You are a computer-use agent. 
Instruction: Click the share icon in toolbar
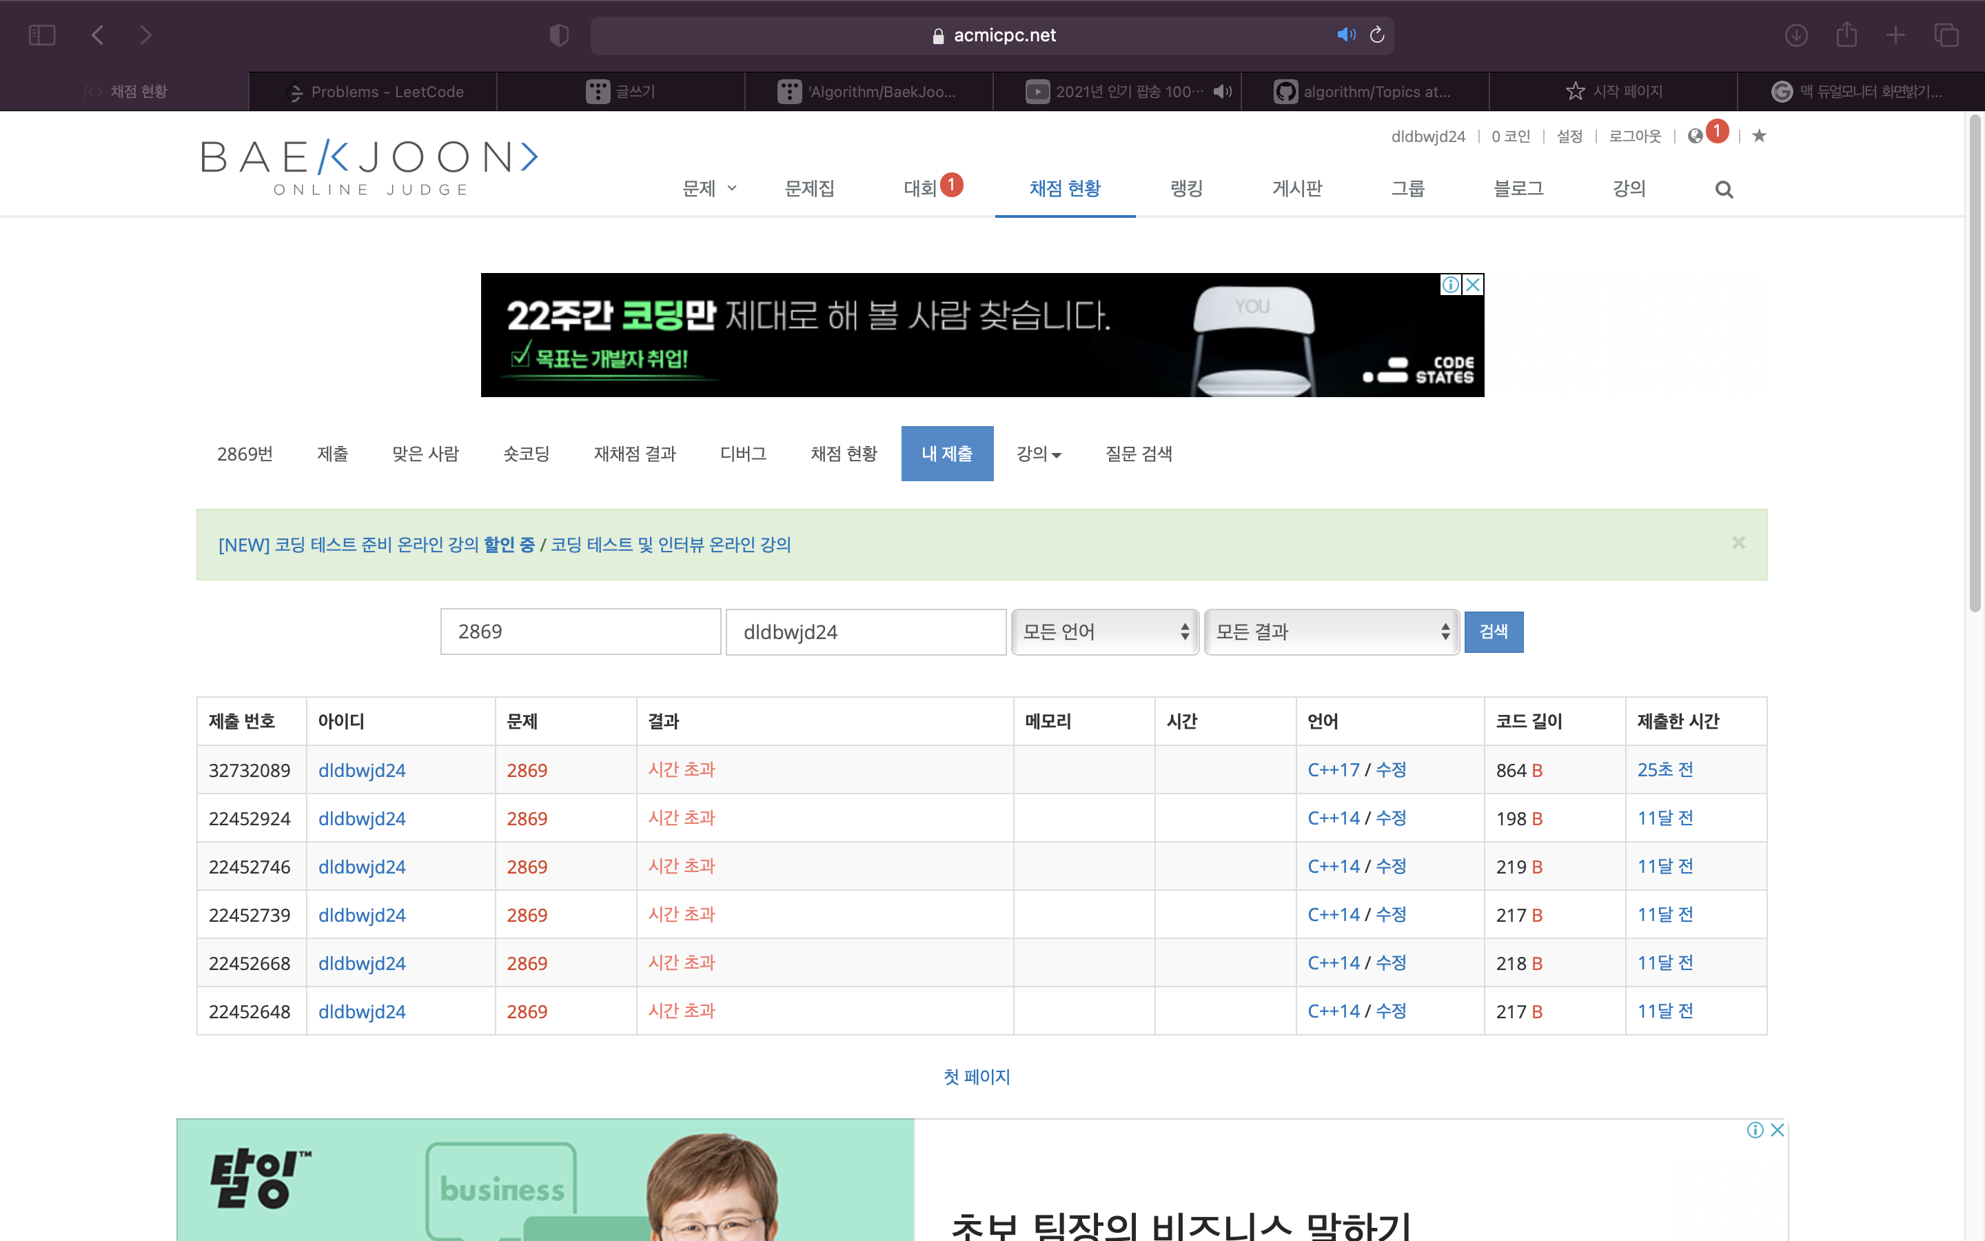coord(1846,34)
